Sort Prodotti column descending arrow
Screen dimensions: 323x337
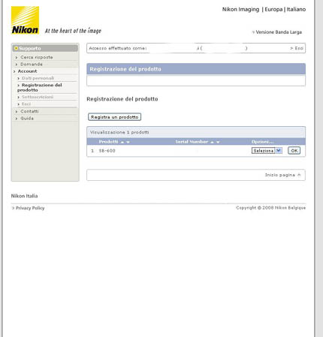128,142
